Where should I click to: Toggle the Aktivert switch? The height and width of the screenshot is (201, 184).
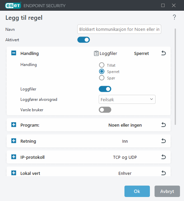click(84, 40)
